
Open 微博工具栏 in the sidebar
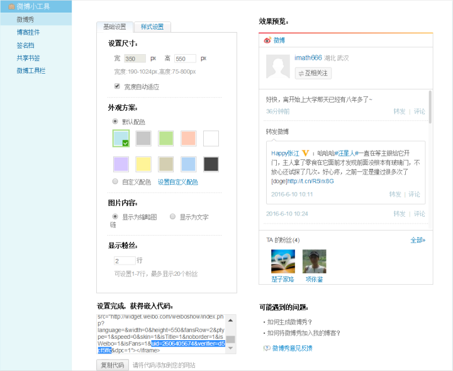point(31,71)
